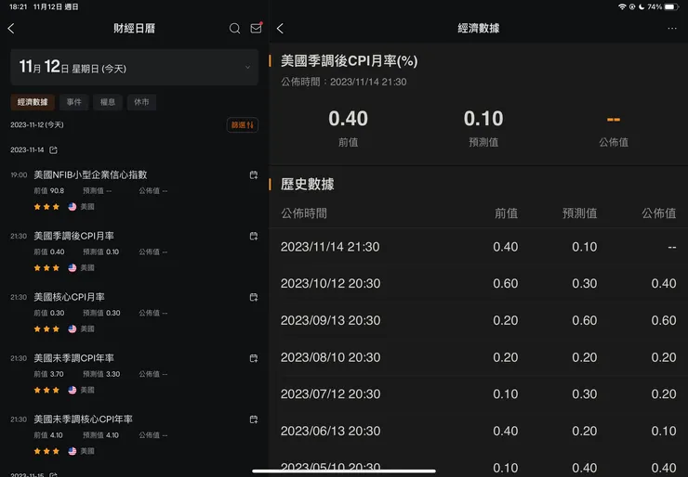The width and height of the screenshot is (688, 477).
Task: Open the 美國NFIB小型企業信心指數 event
Action: click(x=134, y=190)
